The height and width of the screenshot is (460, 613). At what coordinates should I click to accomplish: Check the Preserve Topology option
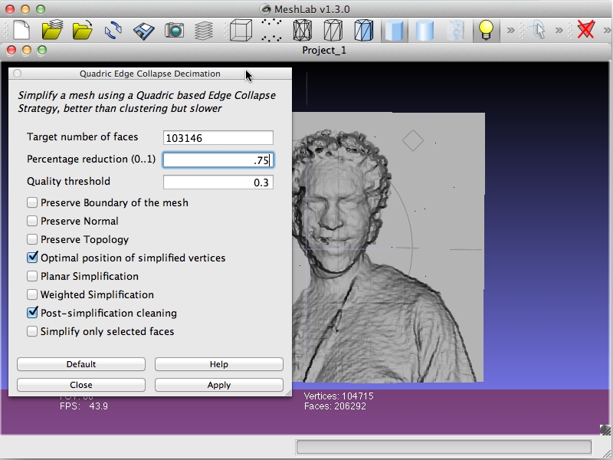[32, 239]
